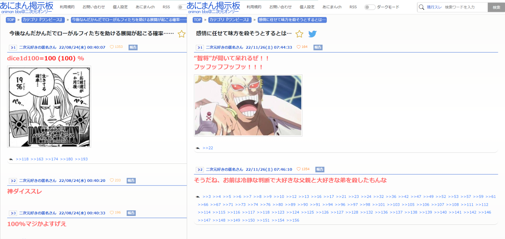Screen dimensions: 505x239
Task: Report the 07:46:10 post via 報告
Action: tap(320, 169)
